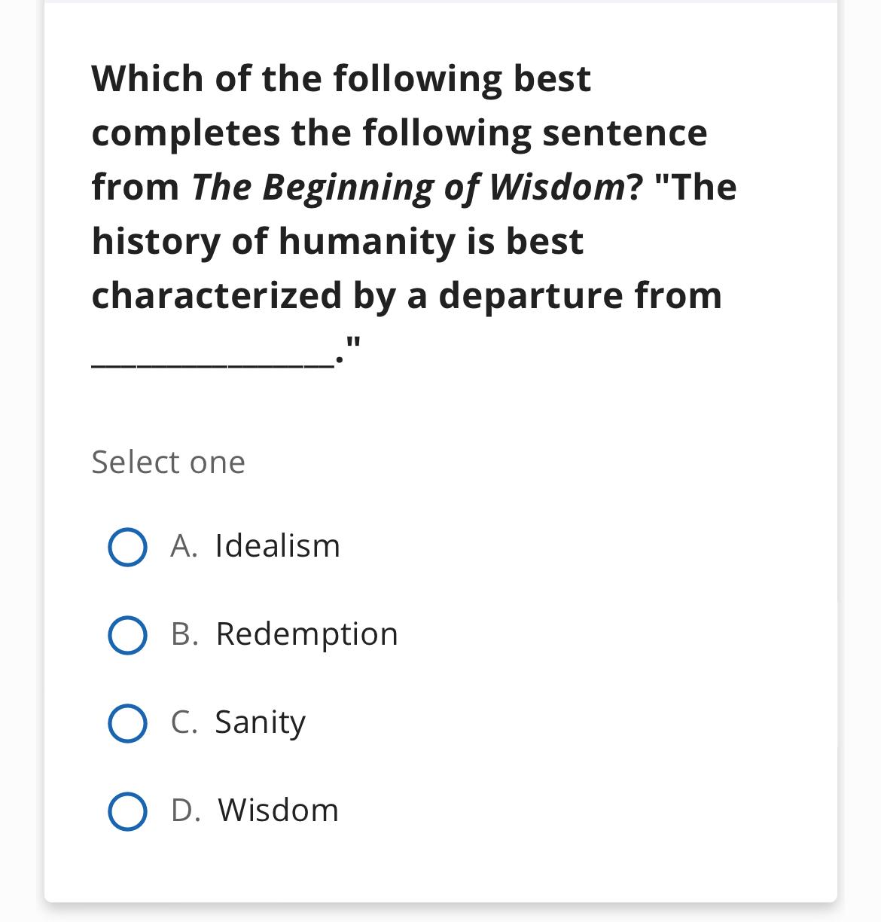881x922 pixels.
Task: Click the answer labeled D. Wisdom
Action: point(253,811)
